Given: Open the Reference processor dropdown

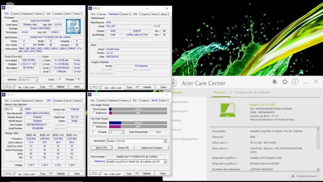Looking at the screenshot, I should pyautogui.click(x=165, y=161).
